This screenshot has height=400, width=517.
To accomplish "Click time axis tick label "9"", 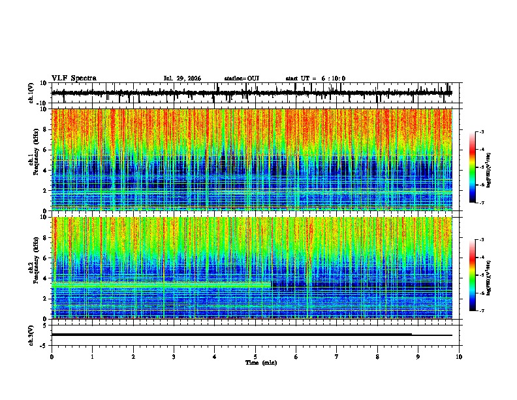I will tap(418, 357).
